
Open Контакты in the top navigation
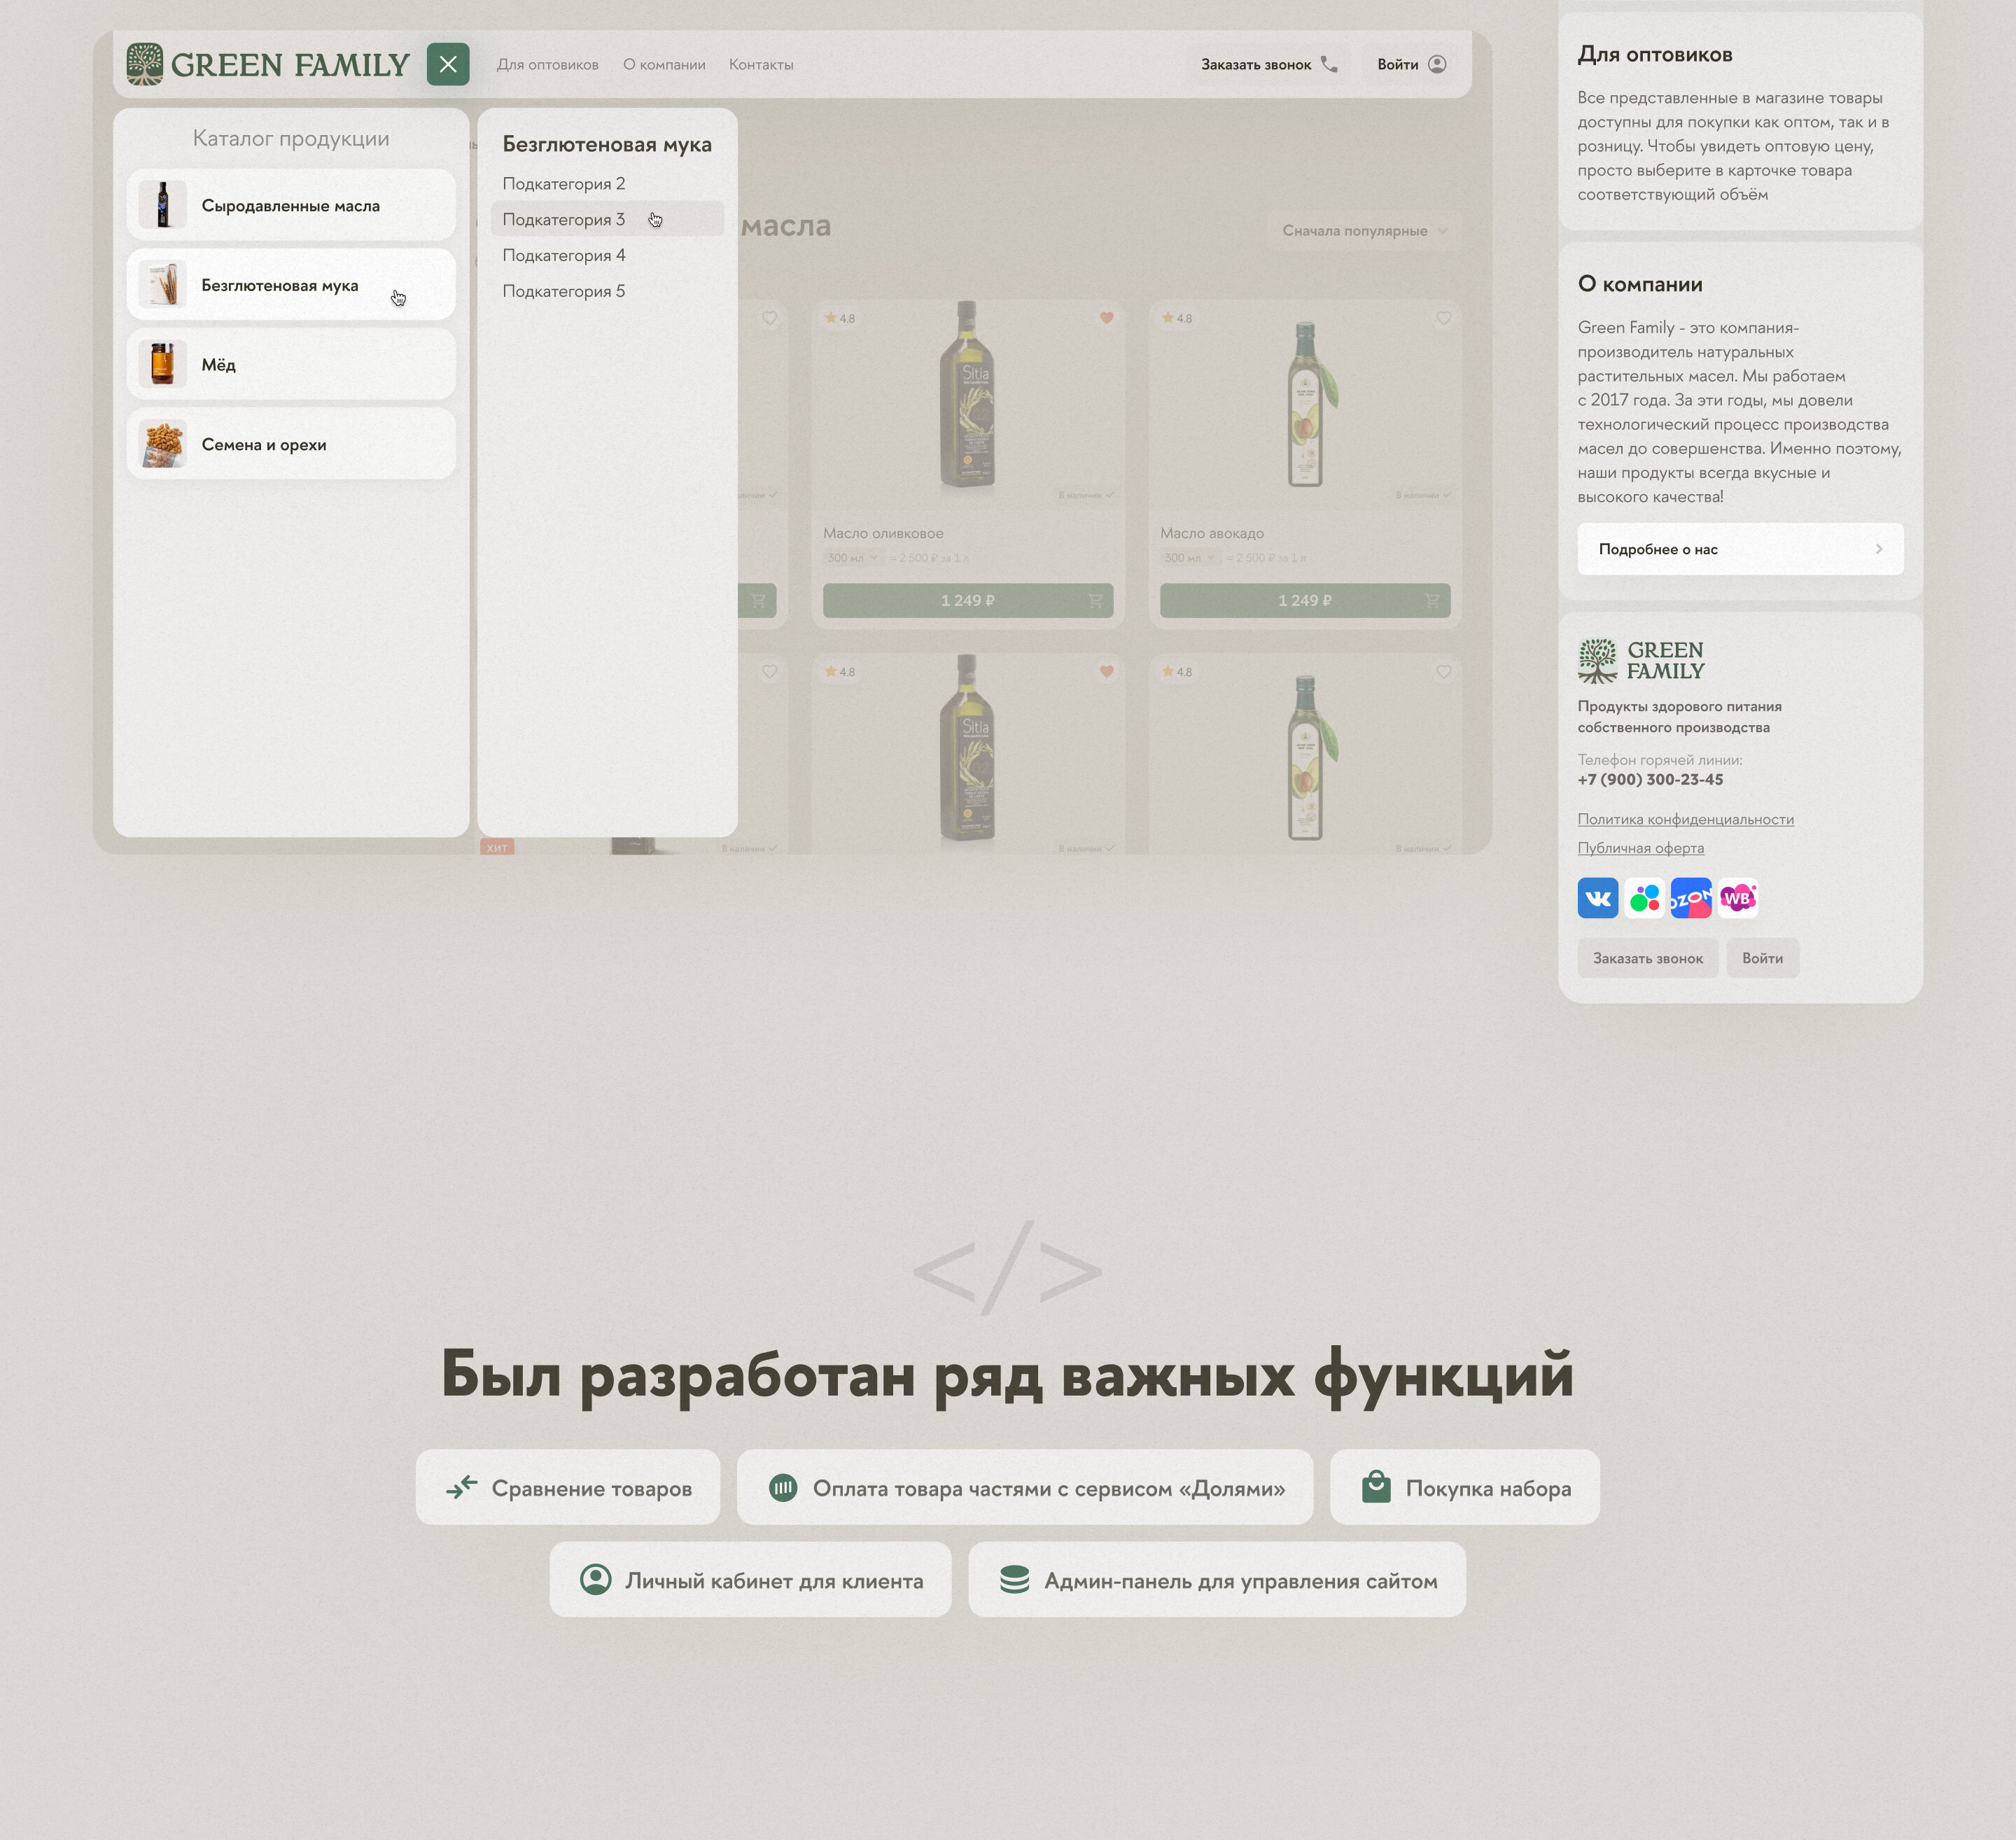760,64
